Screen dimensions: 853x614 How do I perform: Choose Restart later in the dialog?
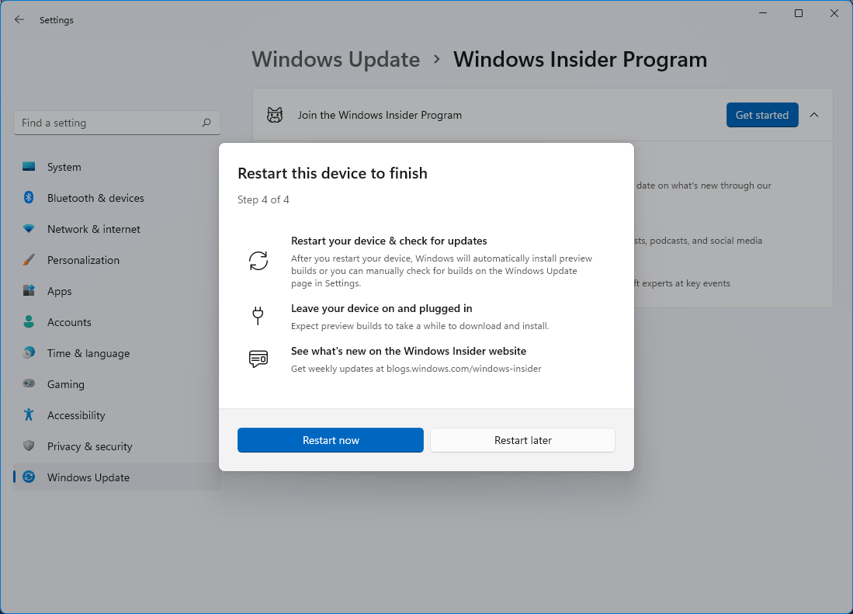[522, 440]
